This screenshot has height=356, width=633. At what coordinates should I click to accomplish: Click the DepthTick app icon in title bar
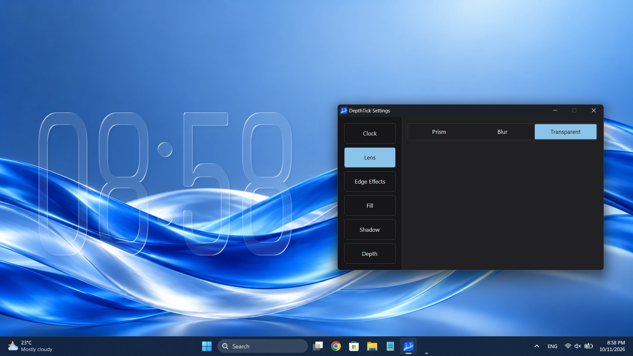point(344,111)
